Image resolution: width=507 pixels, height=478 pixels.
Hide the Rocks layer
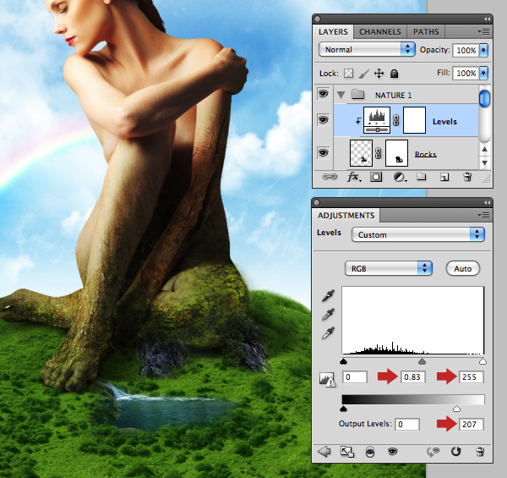323,152
